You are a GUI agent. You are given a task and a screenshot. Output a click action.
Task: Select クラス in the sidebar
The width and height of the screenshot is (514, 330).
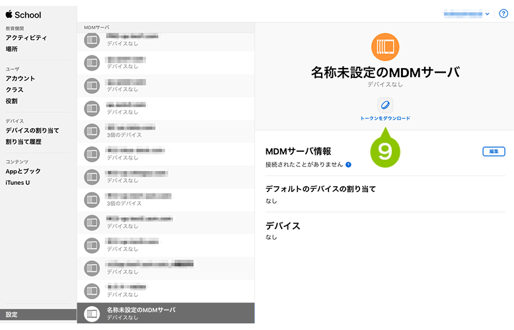pyautogui.click(x=15, y=90)
